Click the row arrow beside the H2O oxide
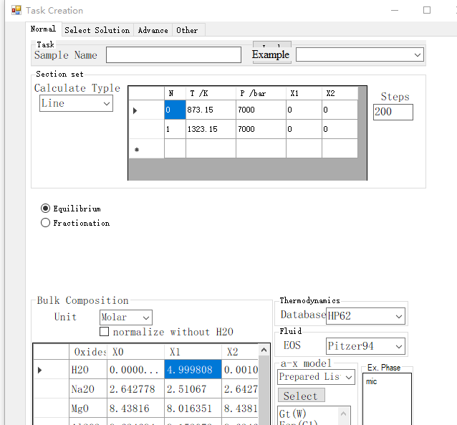 [x=39, y=370]
